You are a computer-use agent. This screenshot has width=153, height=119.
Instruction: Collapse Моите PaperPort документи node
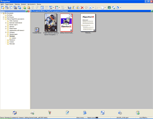coord(4,19)
